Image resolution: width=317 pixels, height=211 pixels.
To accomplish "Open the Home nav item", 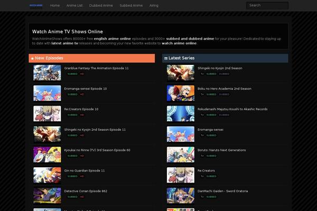I will [x=55, y=6].
